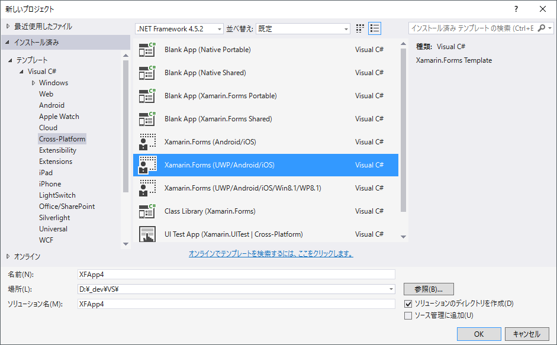
Task: Click the UI Test App template icon
Action: (147, 234)
